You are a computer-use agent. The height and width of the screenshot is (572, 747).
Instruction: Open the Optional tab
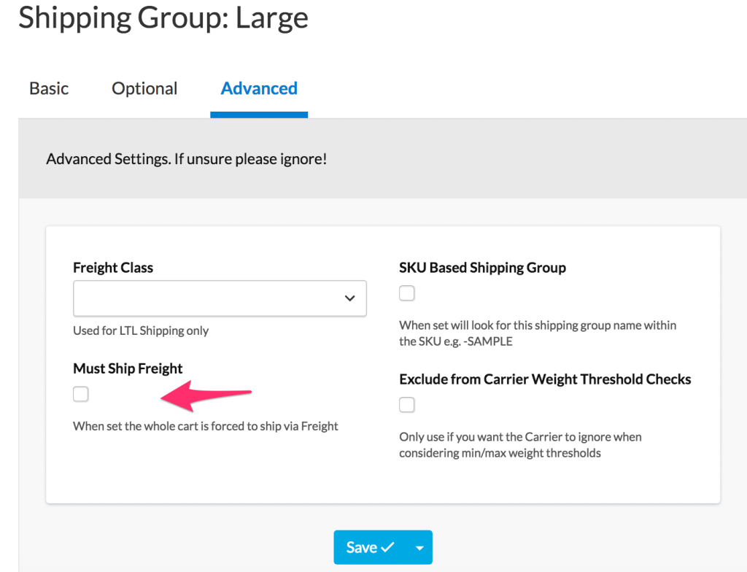(144, 89)
